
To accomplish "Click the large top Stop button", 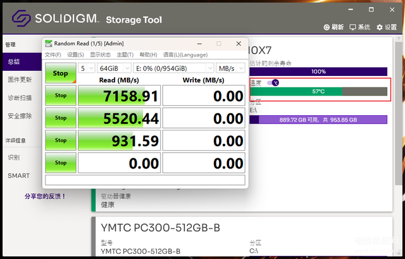I will pyautogui.click(x=61, y=73).
